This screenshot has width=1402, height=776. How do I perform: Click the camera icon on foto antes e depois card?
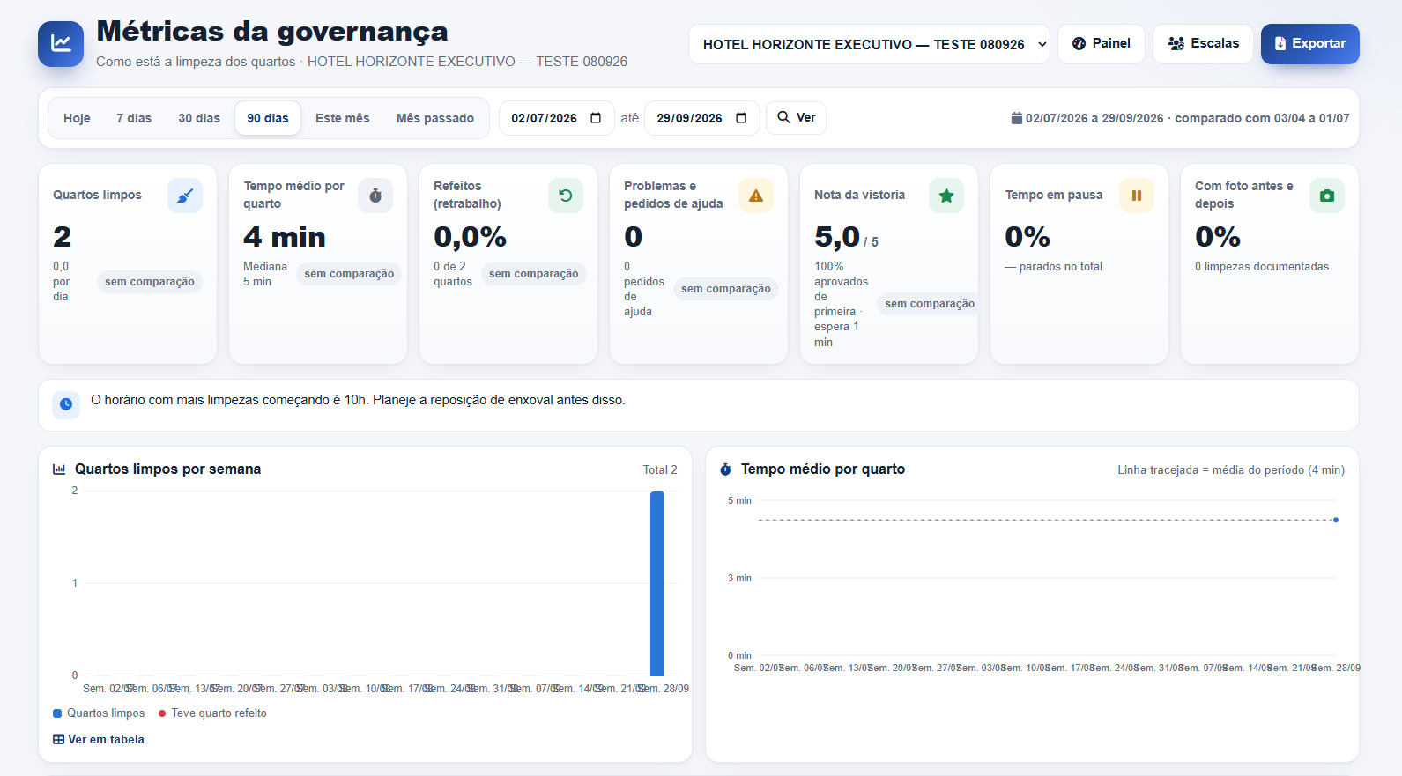[1327, 196]
